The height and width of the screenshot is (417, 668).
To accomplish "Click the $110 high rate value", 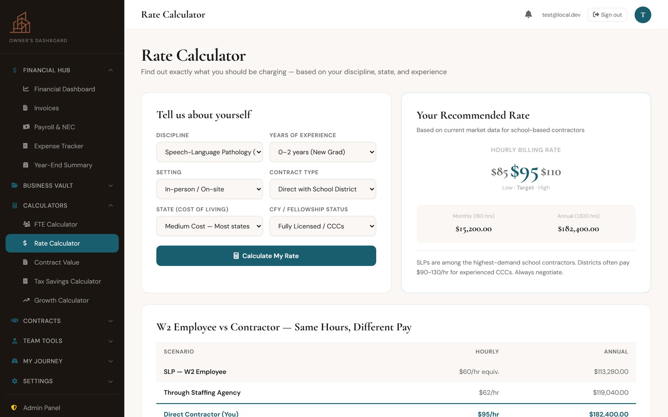I will [x=551, y=172].
